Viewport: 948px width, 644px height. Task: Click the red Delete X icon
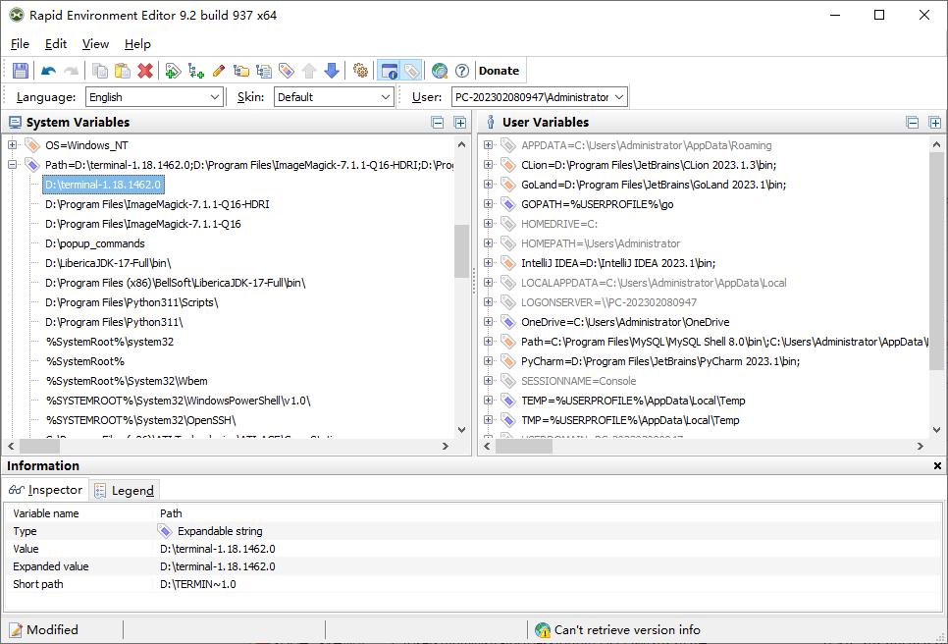point(145,71)
